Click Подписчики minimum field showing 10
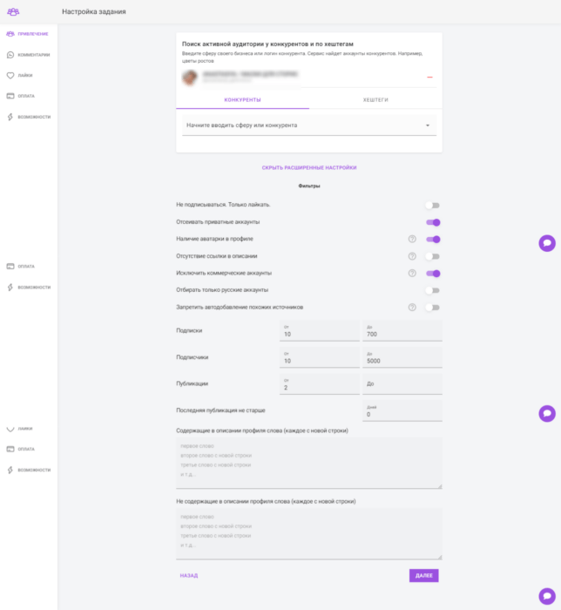 pyautogui.click(x=320, y=357)
